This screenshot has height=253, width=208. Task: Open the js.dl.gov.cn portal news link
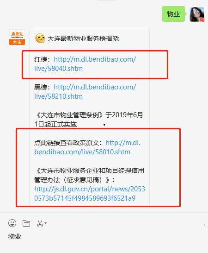[90, 194]
